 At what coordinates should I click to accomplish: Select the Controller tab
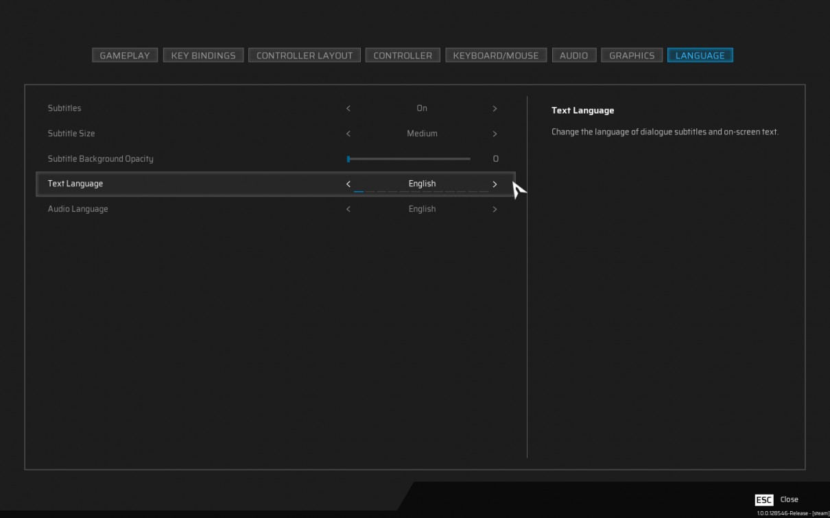[x=403, y=56]
